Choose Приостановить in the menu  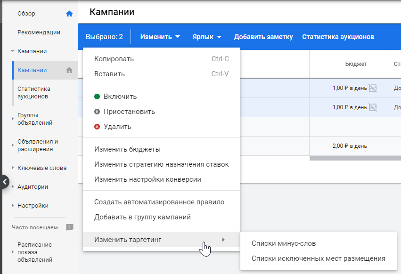pos(129,112)
